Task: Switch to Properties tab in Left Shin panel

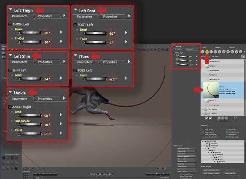Action: (45, 62)
